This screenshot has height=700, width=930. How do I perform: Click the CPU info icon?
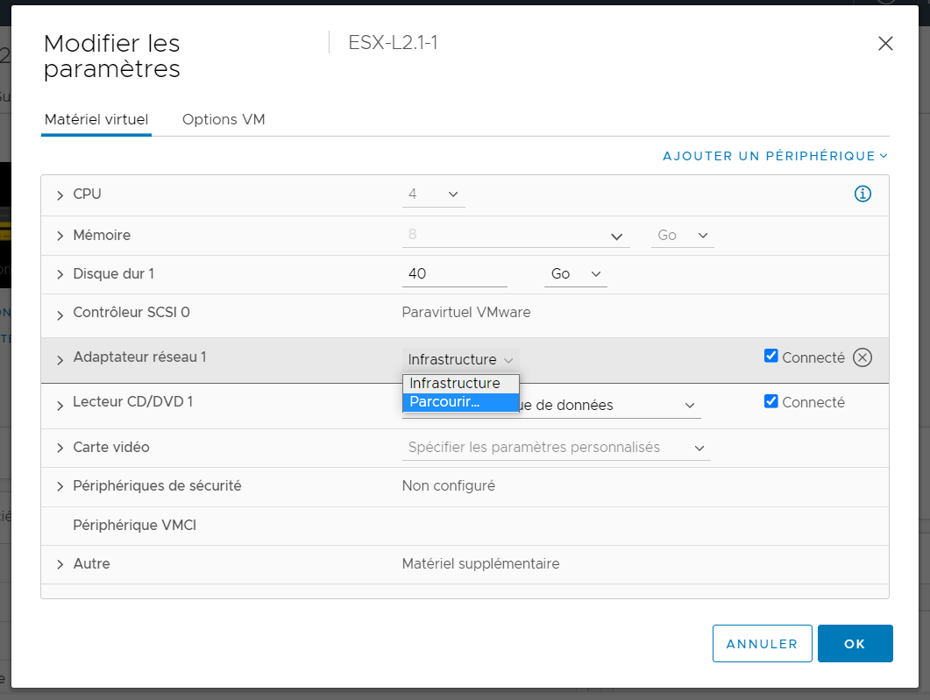coord(863,194)
